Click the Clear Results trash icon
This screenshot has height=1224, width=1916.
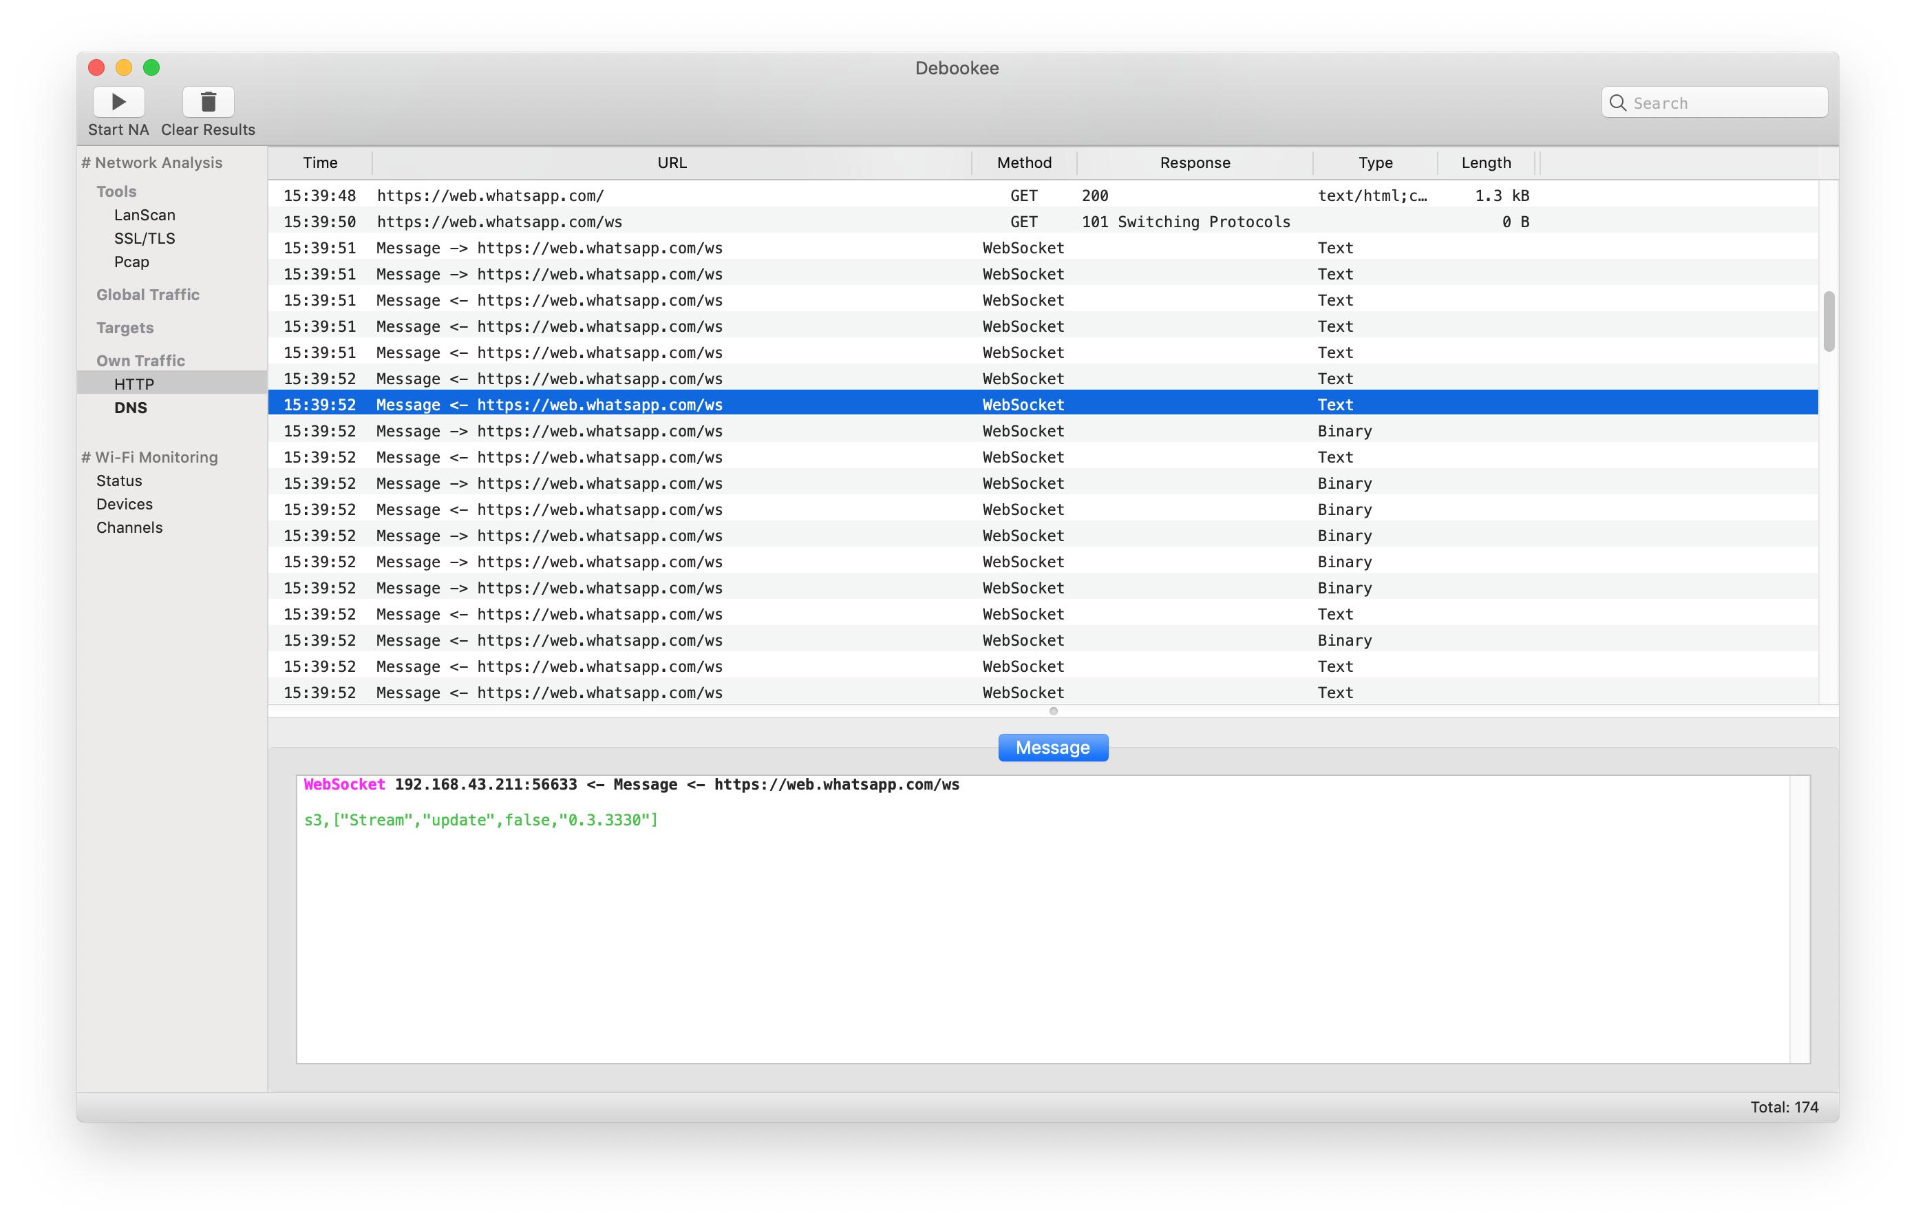[209, 102]
